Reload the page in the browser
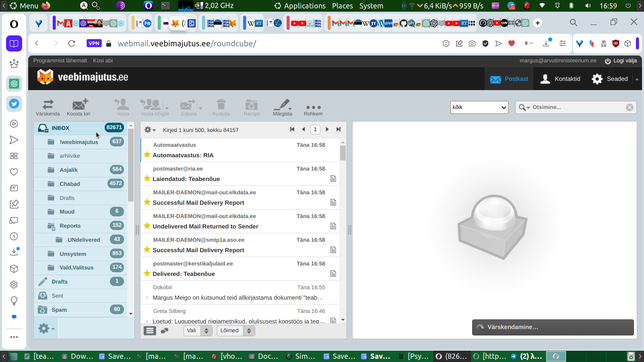Screen dimensions: 644x362 pyautogui.click(x=72, y=43)
